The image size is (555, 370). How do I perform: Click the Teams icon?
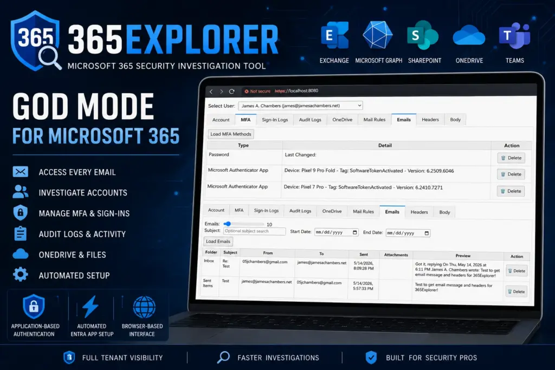(x=515, y=35)
